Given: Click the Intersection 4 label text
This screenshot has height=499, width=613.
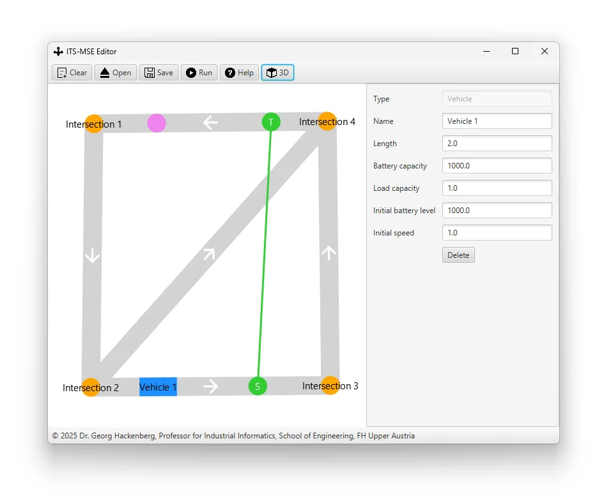Looking at the screenshot, I should pos(327,122).
